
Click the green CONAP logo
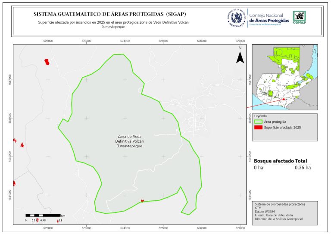tap(300, 17)
